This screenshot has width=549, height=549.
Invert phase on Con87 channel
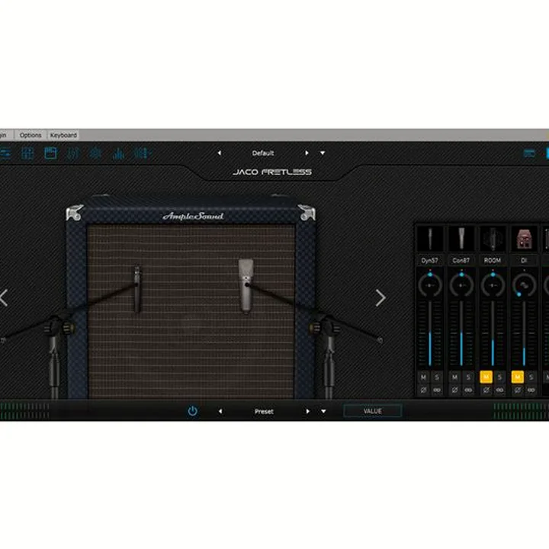tap(454, 390)
